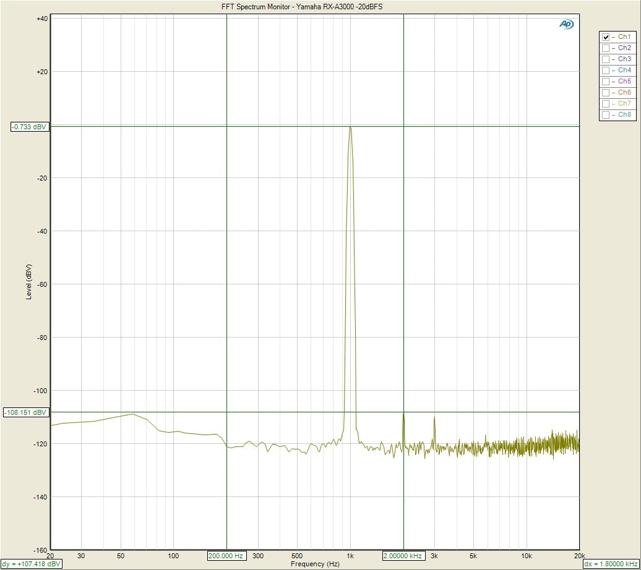The height and width of the screenshot is (570, 641).
Task: Click the dy = +107.418 dBV readout
Action: click(32, 564)
